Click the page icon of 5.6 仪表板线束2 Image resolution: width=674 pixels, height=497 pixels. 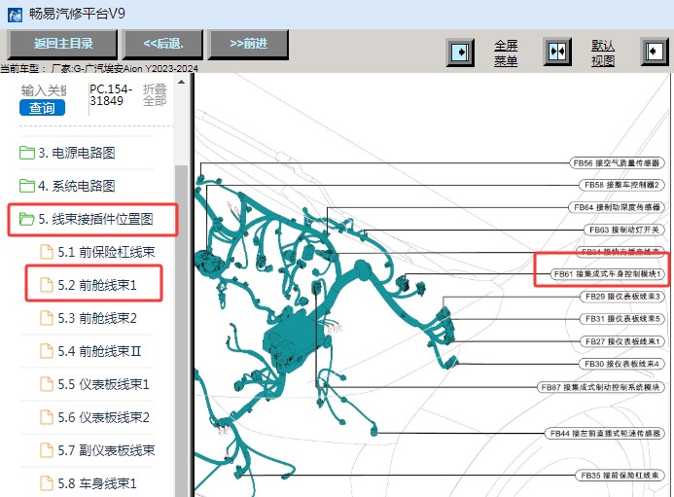click(47, 417)
